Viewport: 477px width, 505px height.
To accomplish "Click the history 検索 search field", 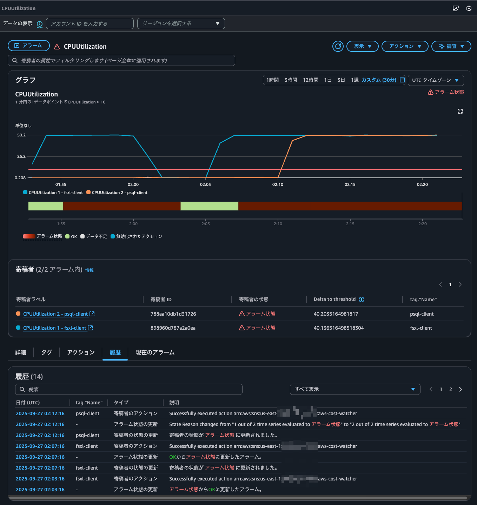I will pyautogui.click(x=129, y=389).
